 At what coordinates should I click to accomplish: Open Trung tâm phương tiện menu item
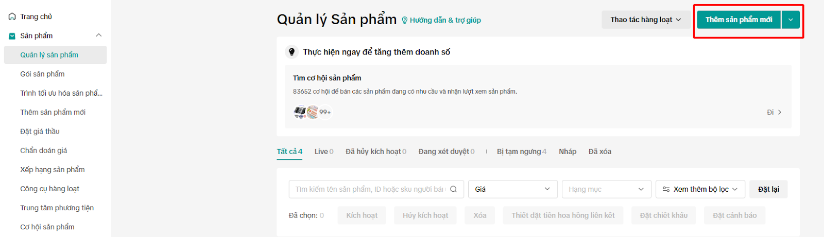pyautogui.click(x=57, y=208)
